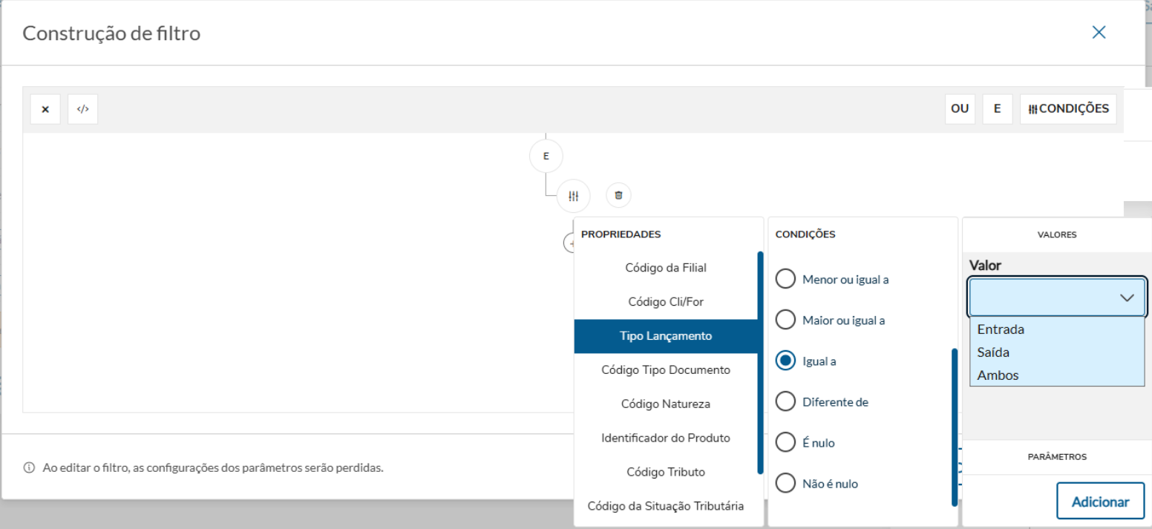Open the CONDIÇÕES button in toolbar

(1068, 109)
